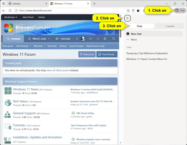Image resolution: width=187 pixels, height=145 pixels.
Task: Click the Installation, Updates and Activation icon
Action: coord(7,140)
